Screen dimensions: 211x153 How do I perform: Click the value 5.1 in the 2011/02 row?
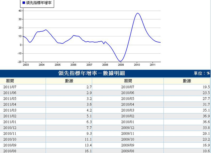pos(89,116)
